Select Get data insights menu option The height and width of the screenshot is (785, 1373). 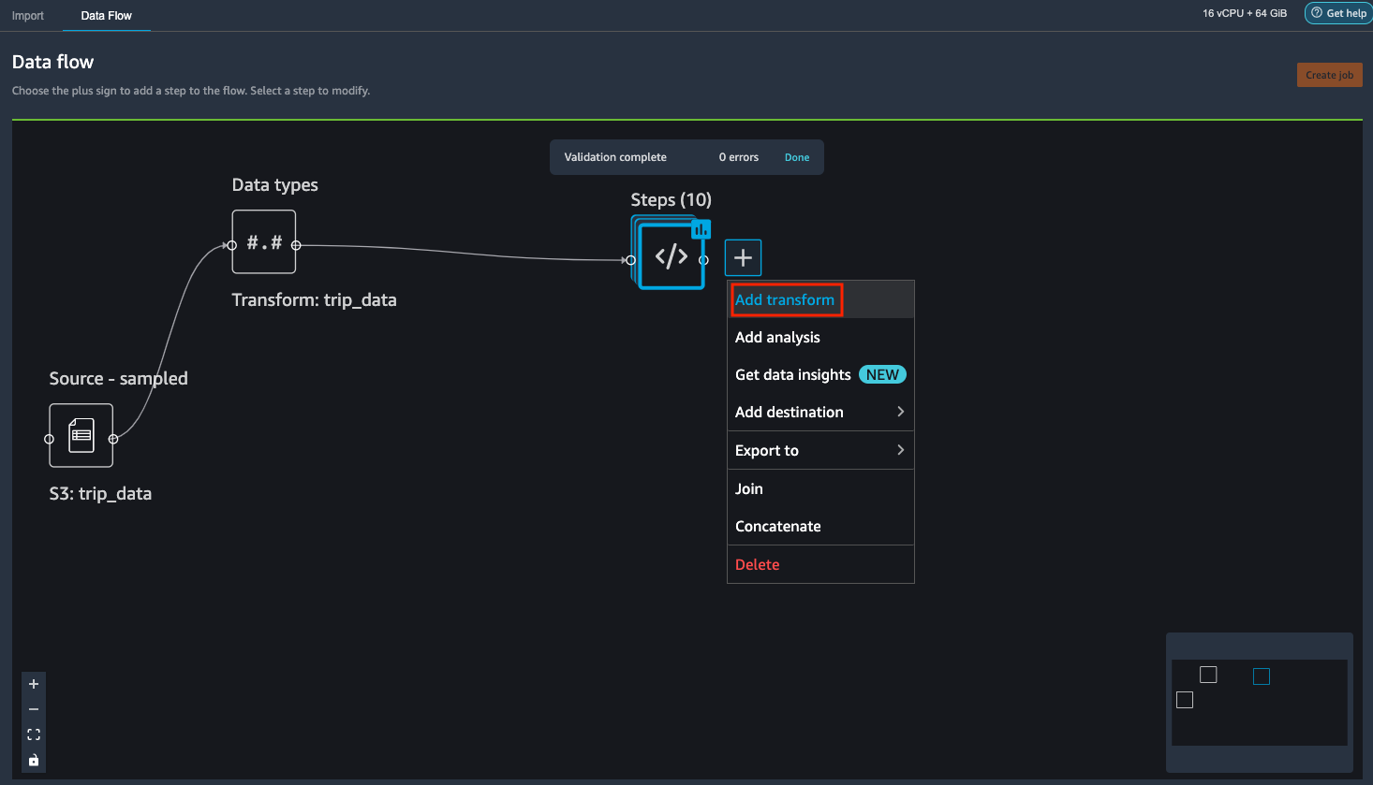(792, 374)
